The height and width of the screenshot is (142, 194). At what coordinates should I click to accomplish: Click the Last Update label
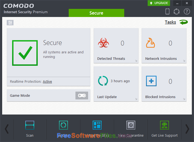(x=107, y=97)
